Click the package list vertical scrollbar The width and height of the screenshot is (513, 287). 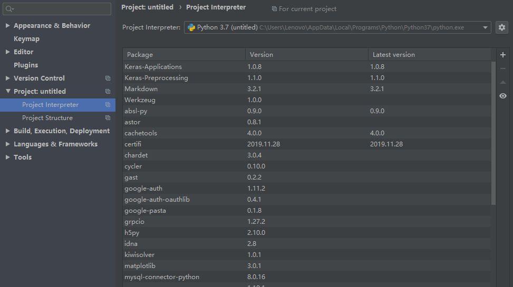tap(493, 132)
